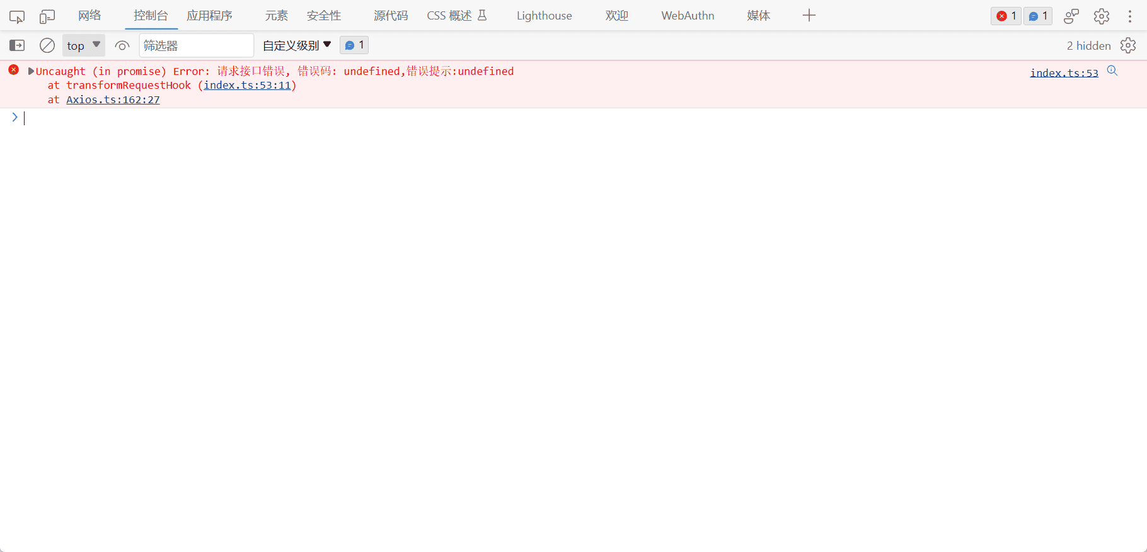Open index.ts:53:11 stack trace link
The height and width of the screenshot is (552, 1147).
tap(247, 85)
